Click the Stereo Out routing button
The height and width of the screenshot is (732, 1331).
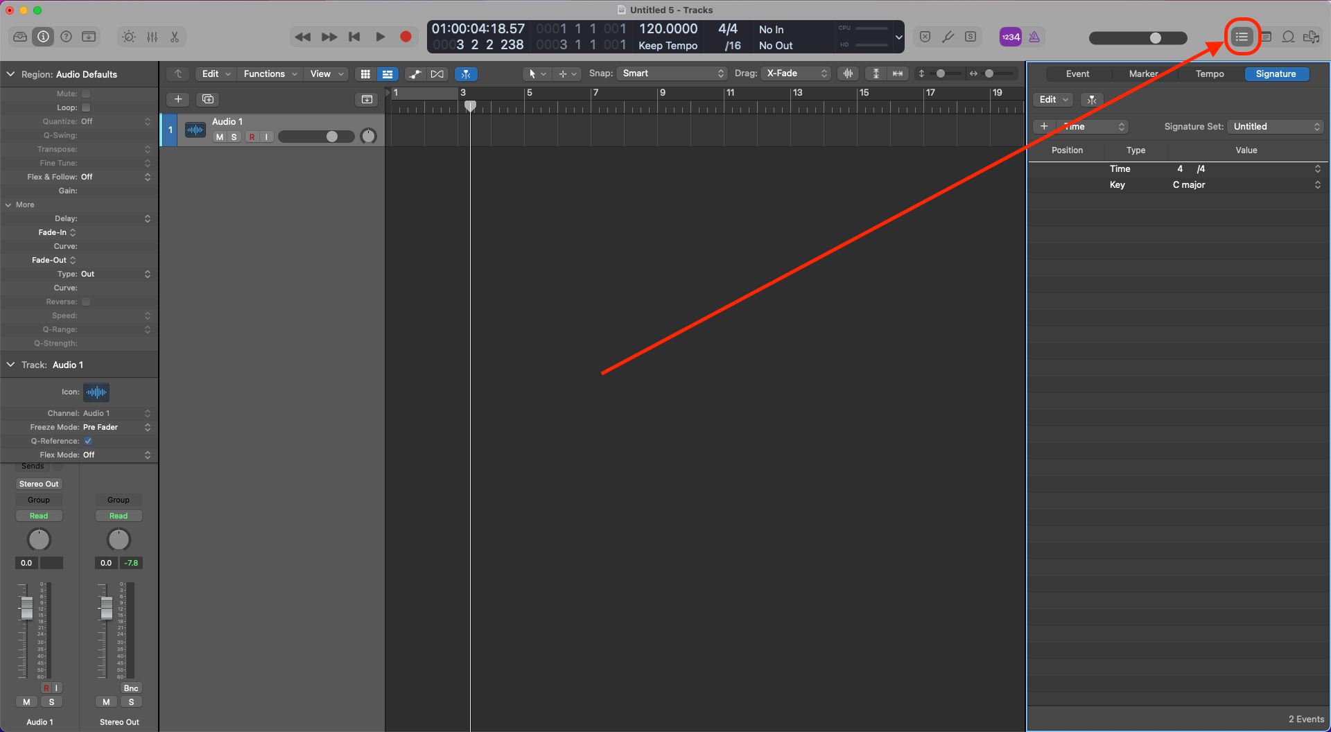[x=38, y=483]
